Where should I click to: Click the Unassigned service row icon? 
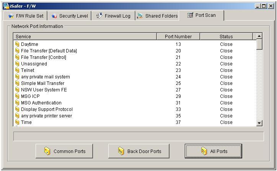coord(17,64)
